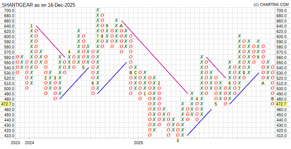Image resolution: width=291 pixels, height=149 pixels.
Task: Click the 700.0 label on left axis
Action: (x=9, y=10)
